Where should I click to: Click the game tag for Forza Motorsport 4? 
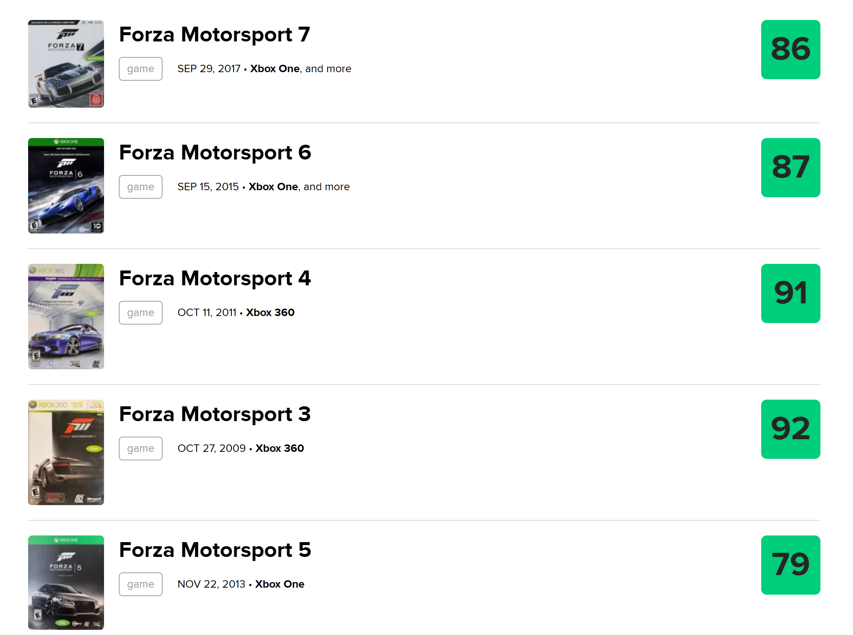click(x=141, y=312)
